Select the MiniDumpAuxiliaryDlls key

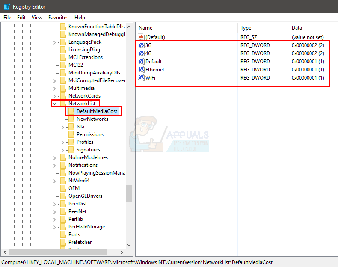point(94,73)
